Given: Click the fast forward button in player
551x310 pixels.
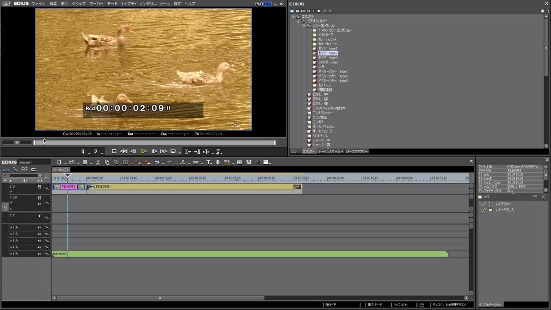Looking at the screenshot, I should [x=164, y=151].
